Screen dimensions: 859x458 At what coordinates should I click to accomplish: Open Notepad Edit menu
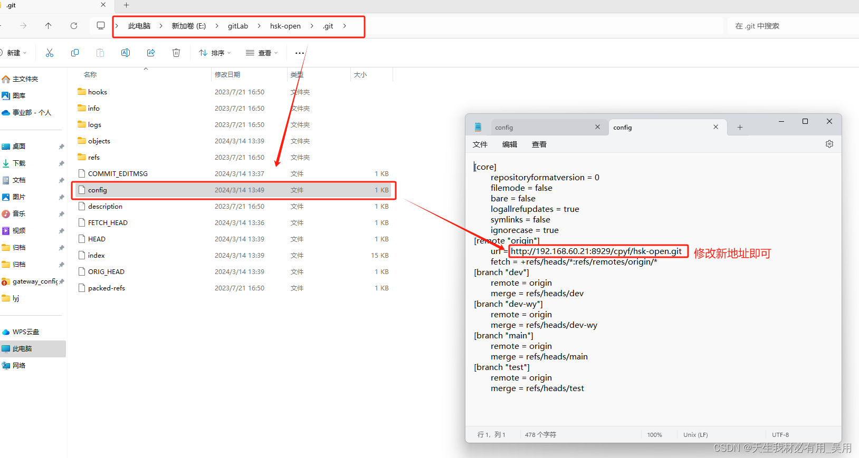tap(510, 144)
